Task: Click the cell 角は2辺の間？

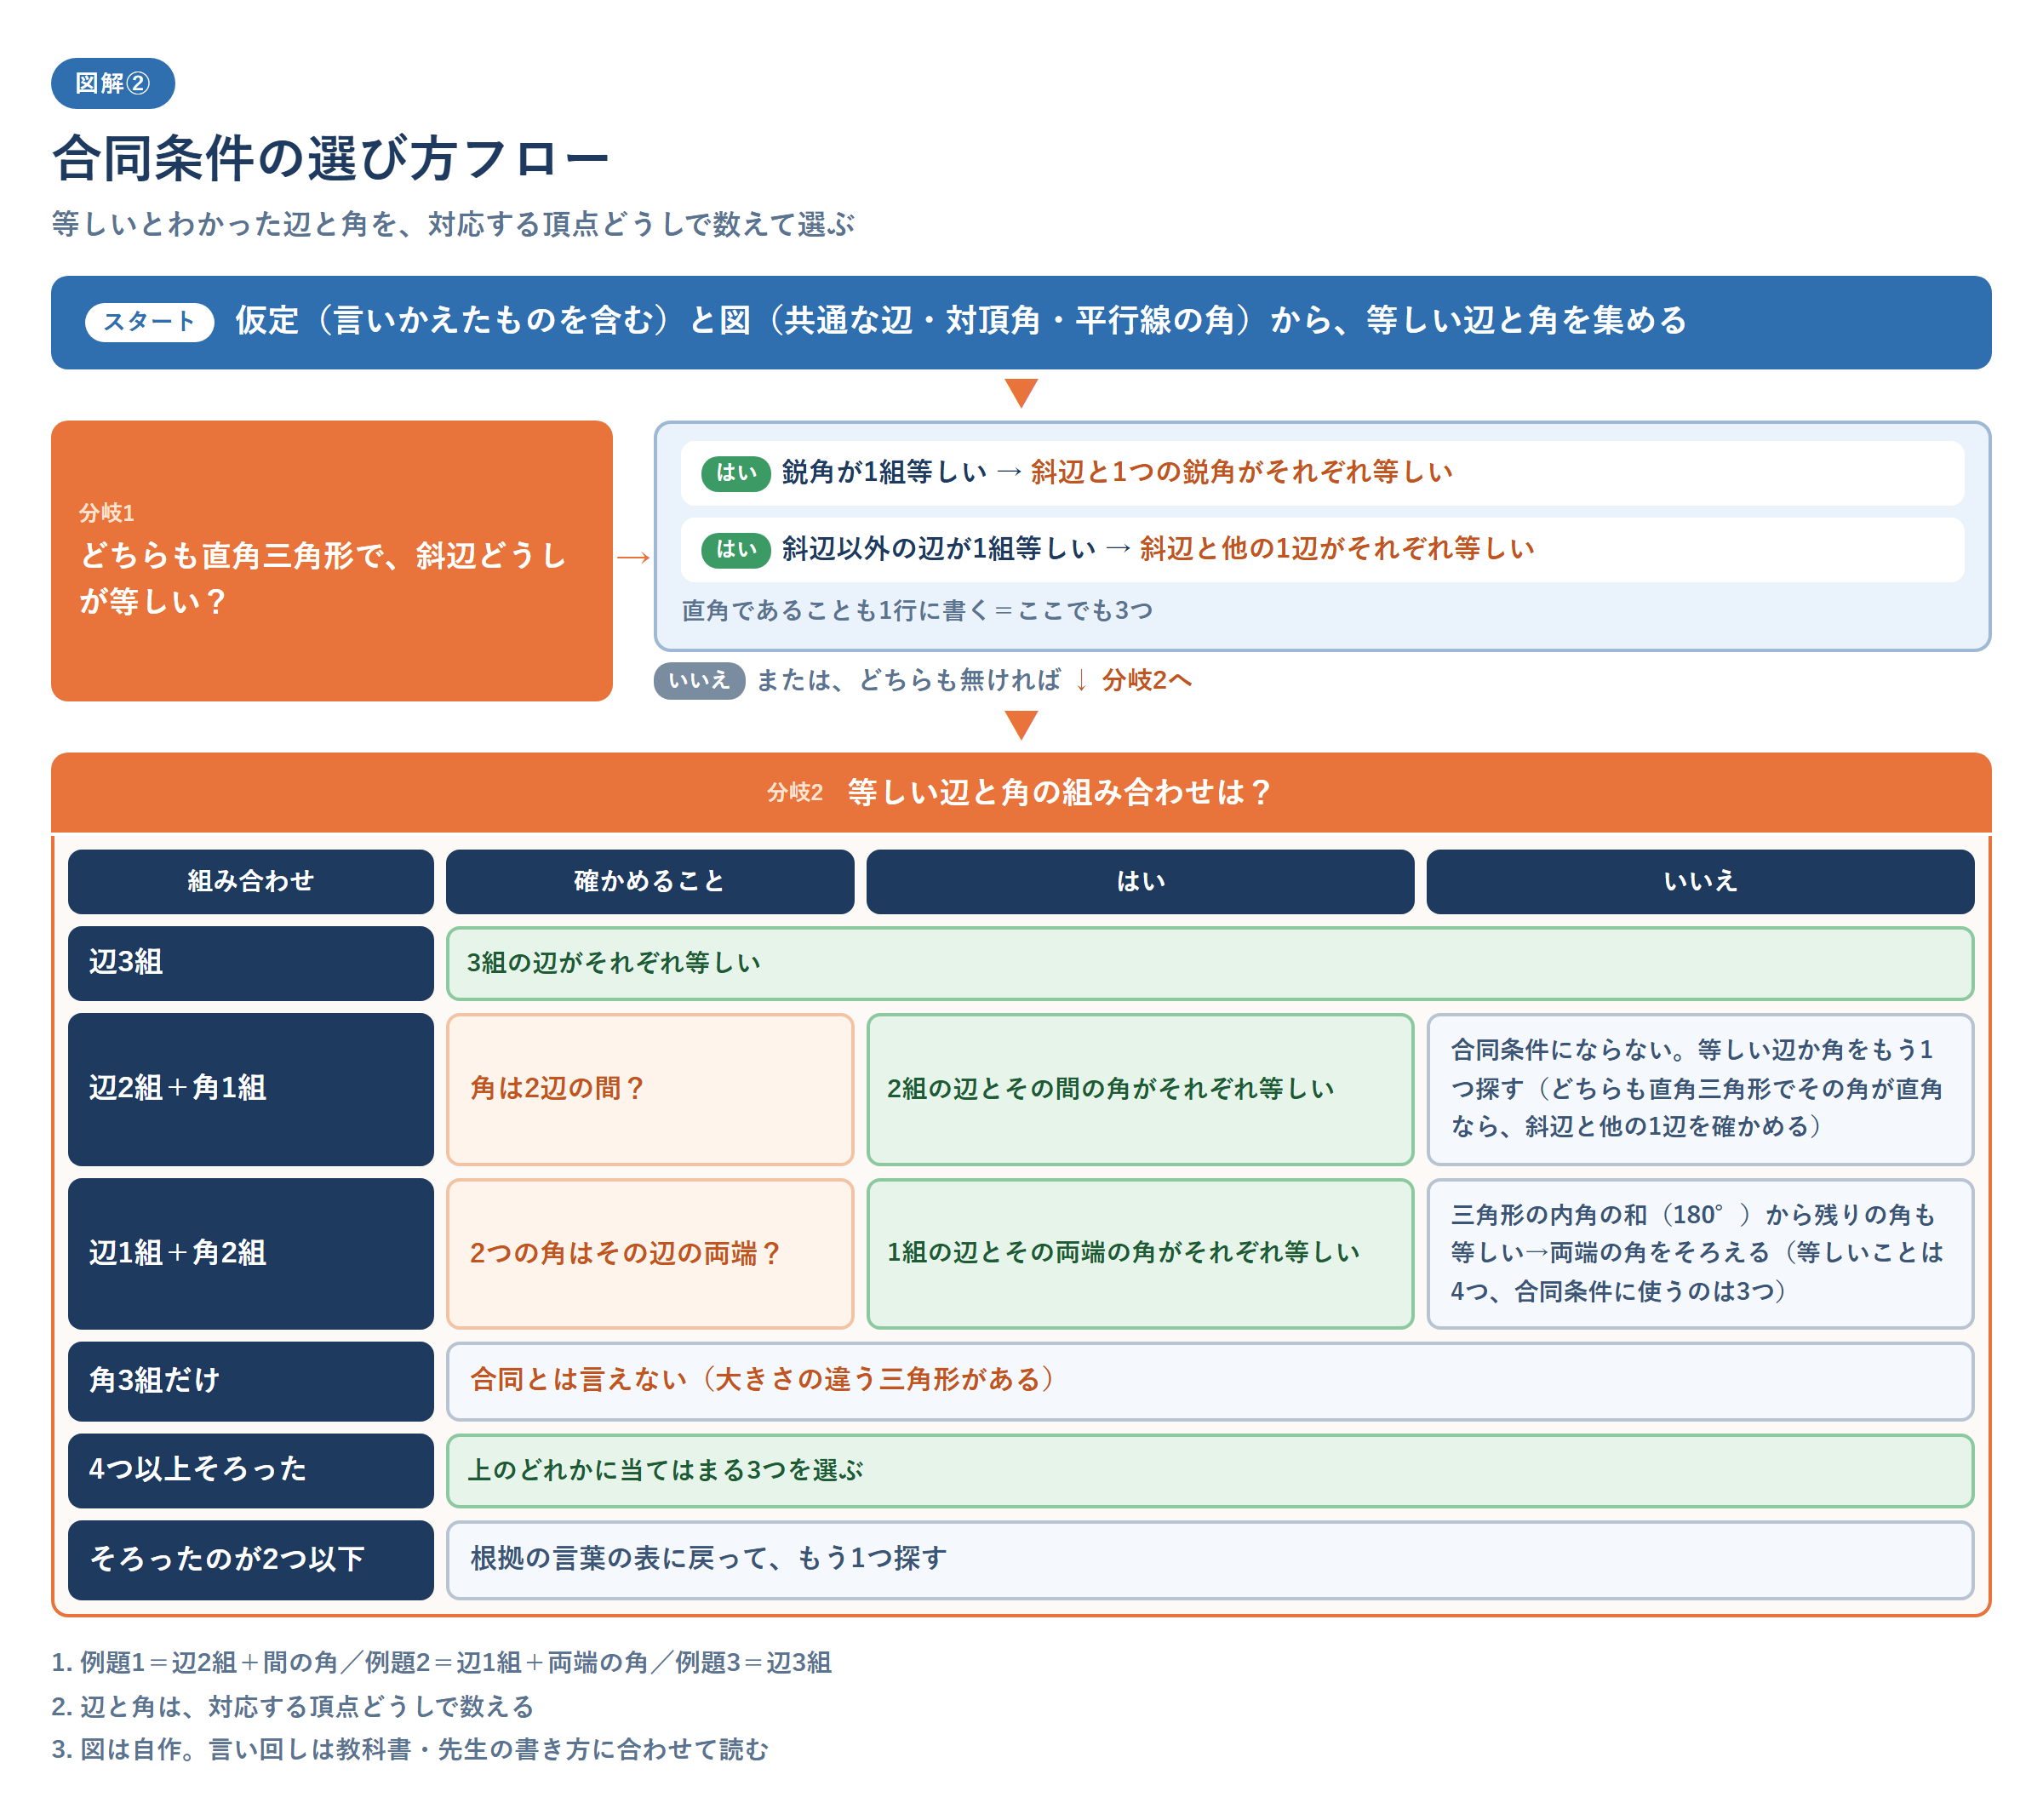Action: [649, 1089]
